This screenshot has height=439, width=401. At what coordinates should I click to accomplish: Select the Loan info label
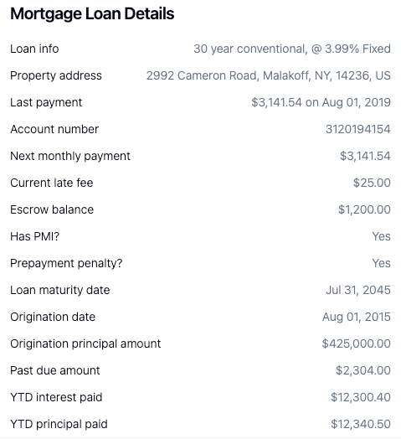point(34,49)
